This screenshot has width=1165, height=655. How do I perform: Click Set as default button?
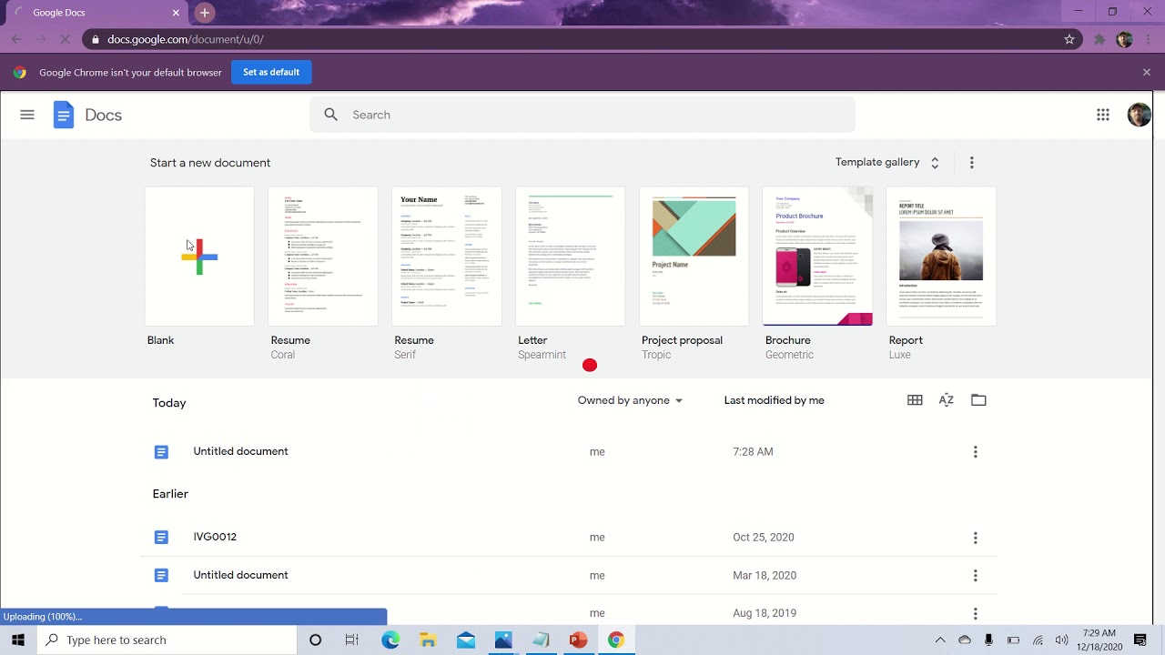click(x=271, y=72)
